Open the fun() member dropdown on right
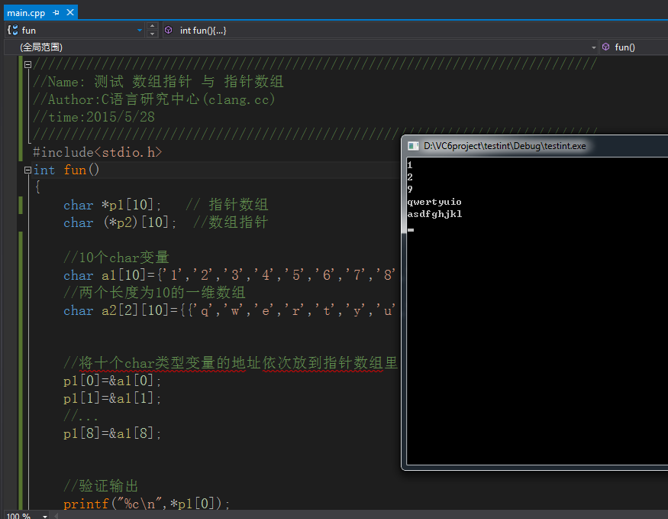The height and width of the screenshot is (519, 668). point(634,47)
